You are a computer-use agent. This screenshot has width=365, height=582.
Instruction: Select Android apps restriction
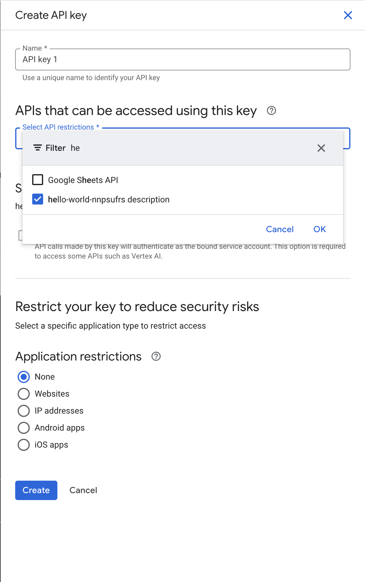(x=24, y=428)
